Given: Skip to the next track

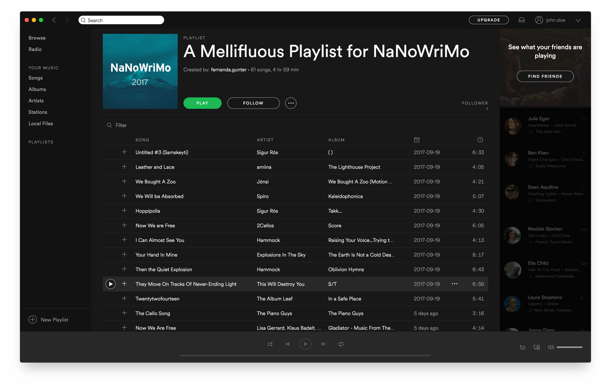Looking at the screenshot, I should [x=323, y=344].
